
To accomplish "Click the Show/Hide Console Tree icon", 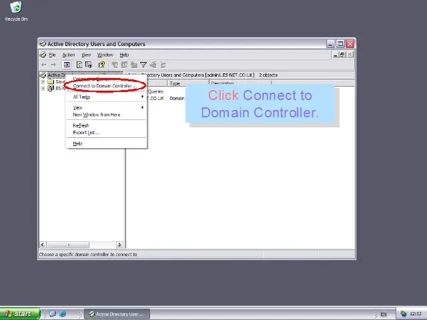I will (67, 65).
